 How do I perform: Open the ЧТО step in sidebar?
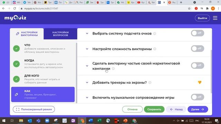pyautogui.click(x=43, y=49)
